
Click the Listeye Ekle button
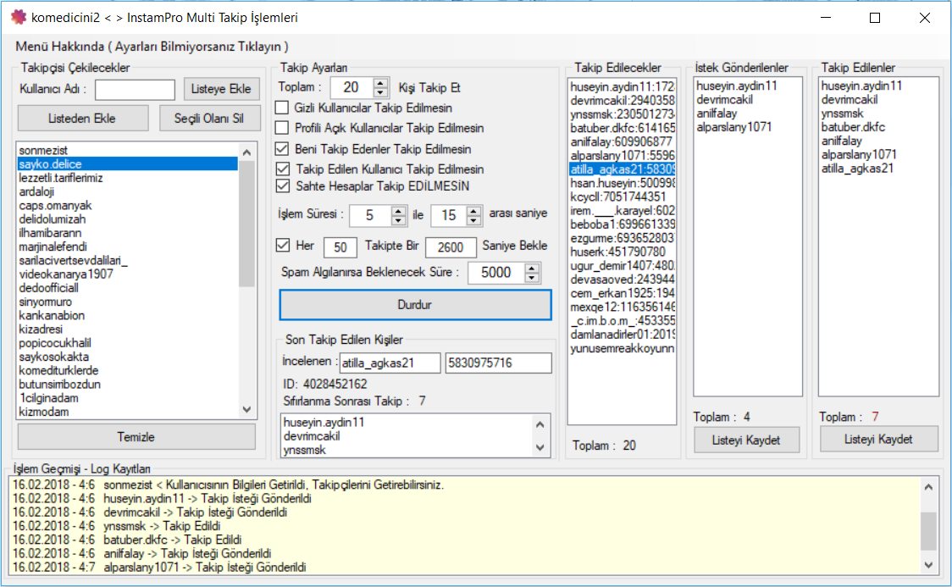pyautogui.click(x=221, y=89)
